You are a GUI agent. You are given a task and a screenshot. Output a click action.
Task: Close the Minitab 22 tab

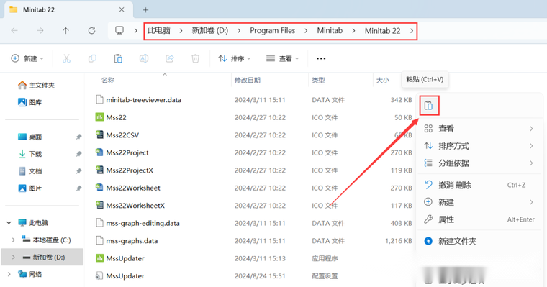pyautogui.click(x=122, y=10)
